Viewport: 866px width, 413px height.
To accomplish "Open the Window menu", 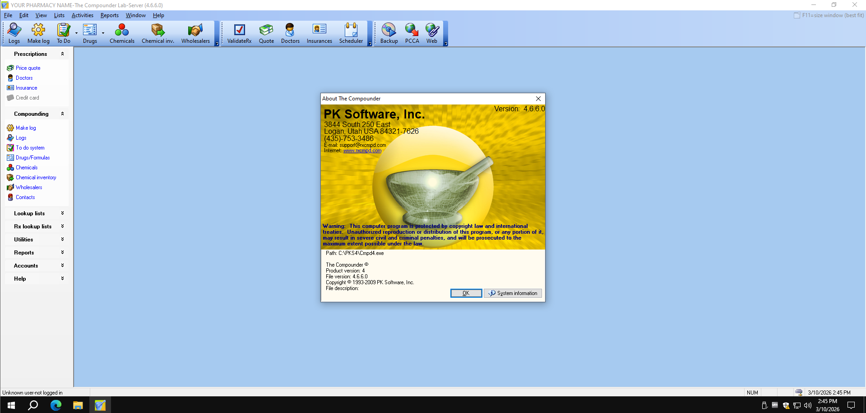I will click(x=136, y=15).
